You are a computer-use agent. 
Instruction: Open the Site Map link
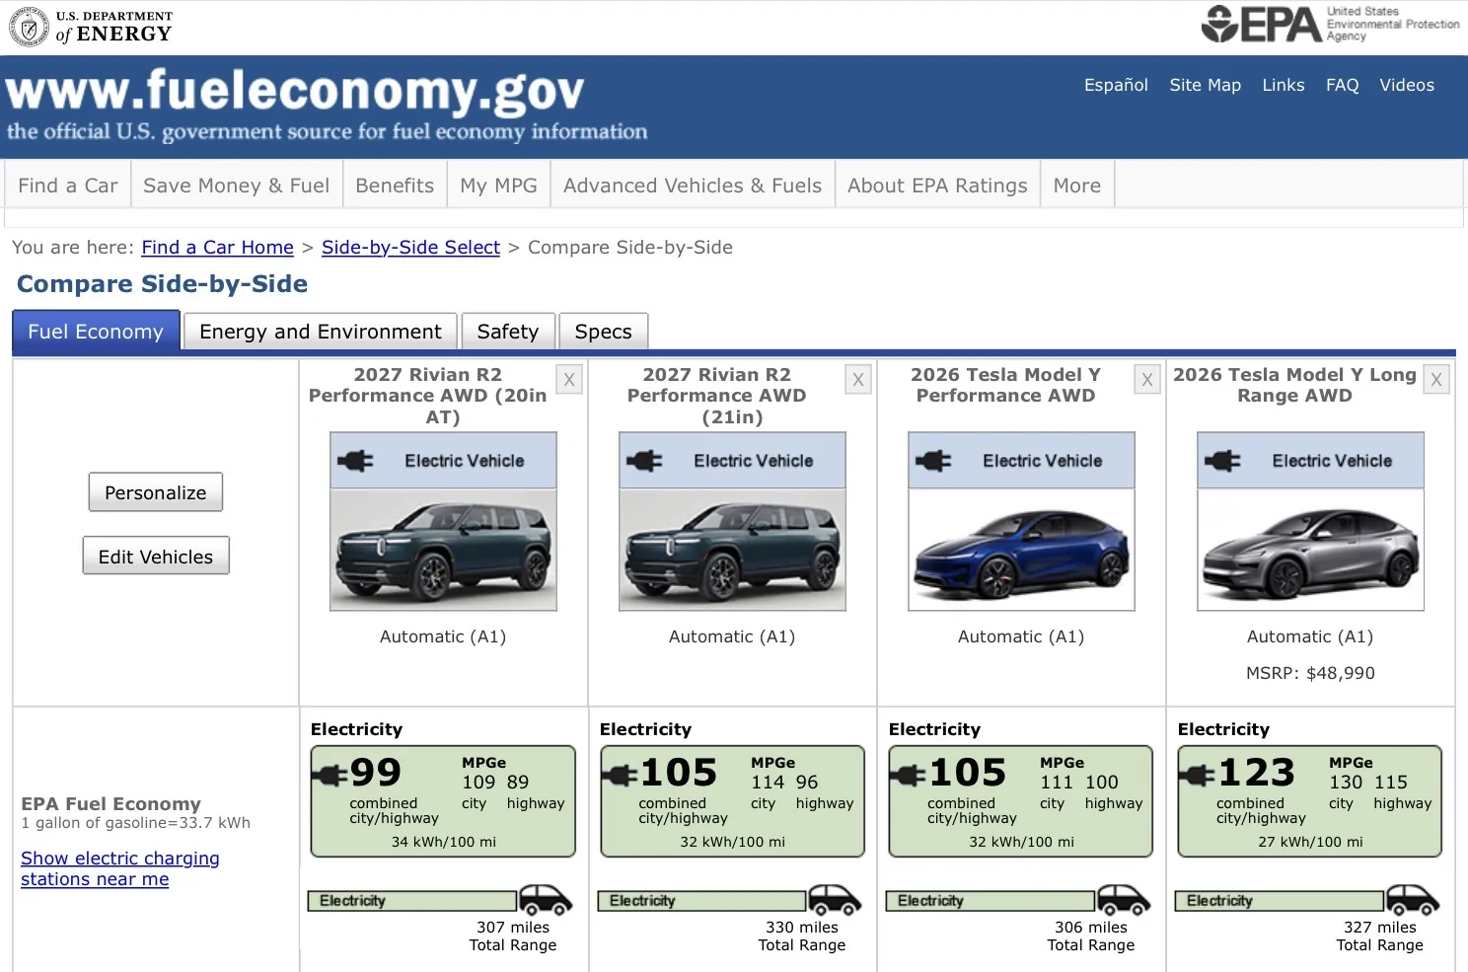pos(1206,85)
